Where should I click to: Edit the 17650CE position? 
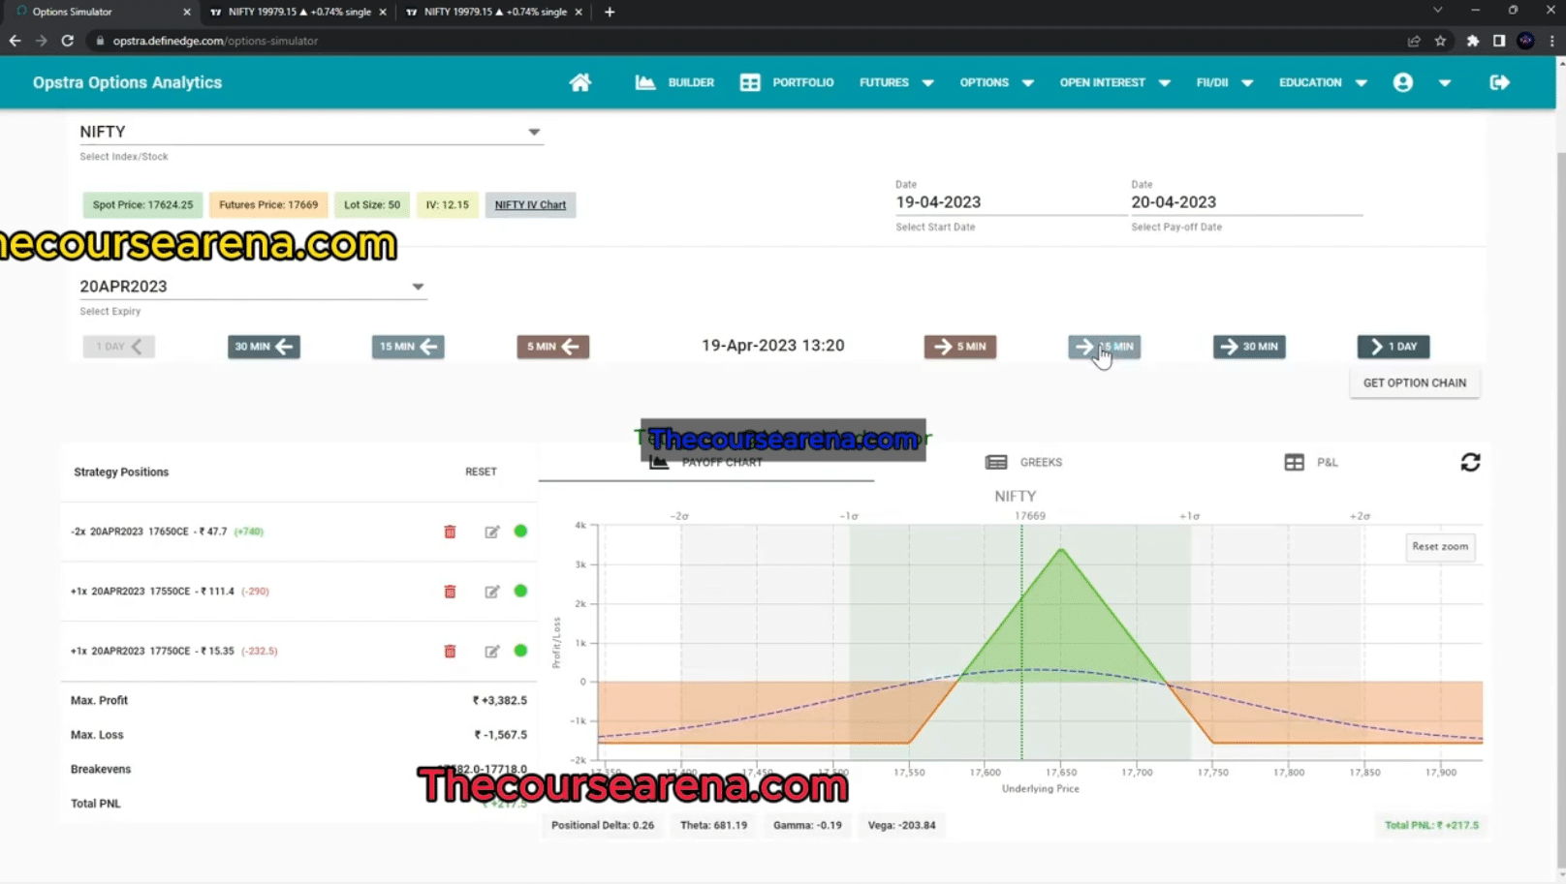tap(492, 532)
